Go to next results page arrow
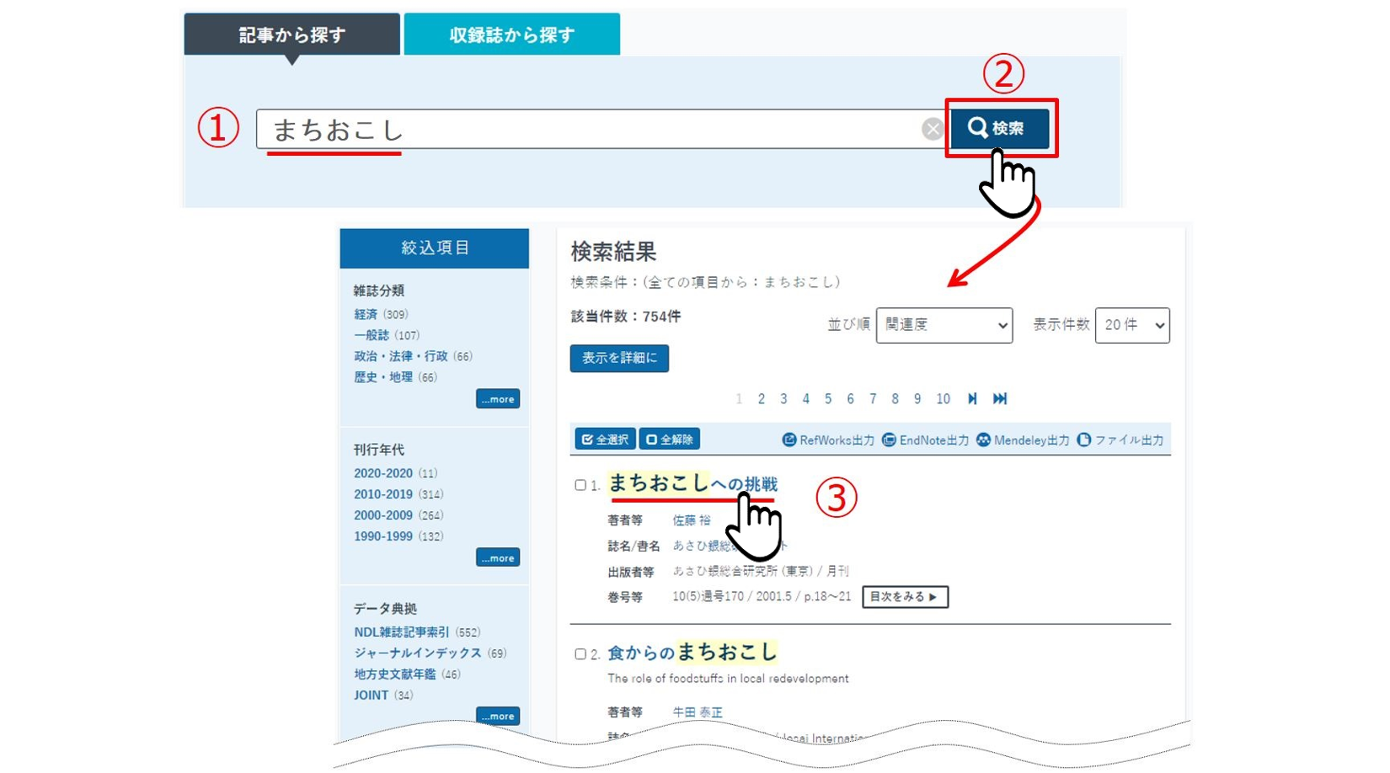 pos(972,398)
